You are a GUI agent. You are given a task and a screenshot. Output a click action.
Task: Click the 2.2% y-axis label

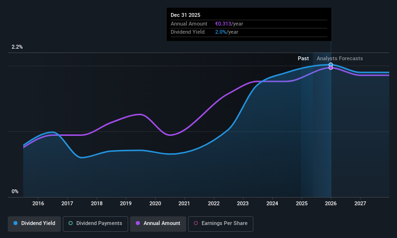coord(17,47)
